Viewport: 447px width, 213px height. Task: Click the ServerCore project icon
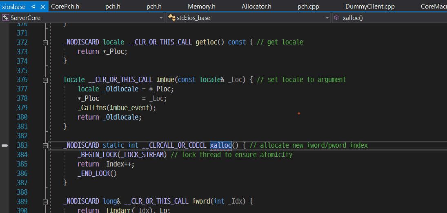click(x=6, y=18)
